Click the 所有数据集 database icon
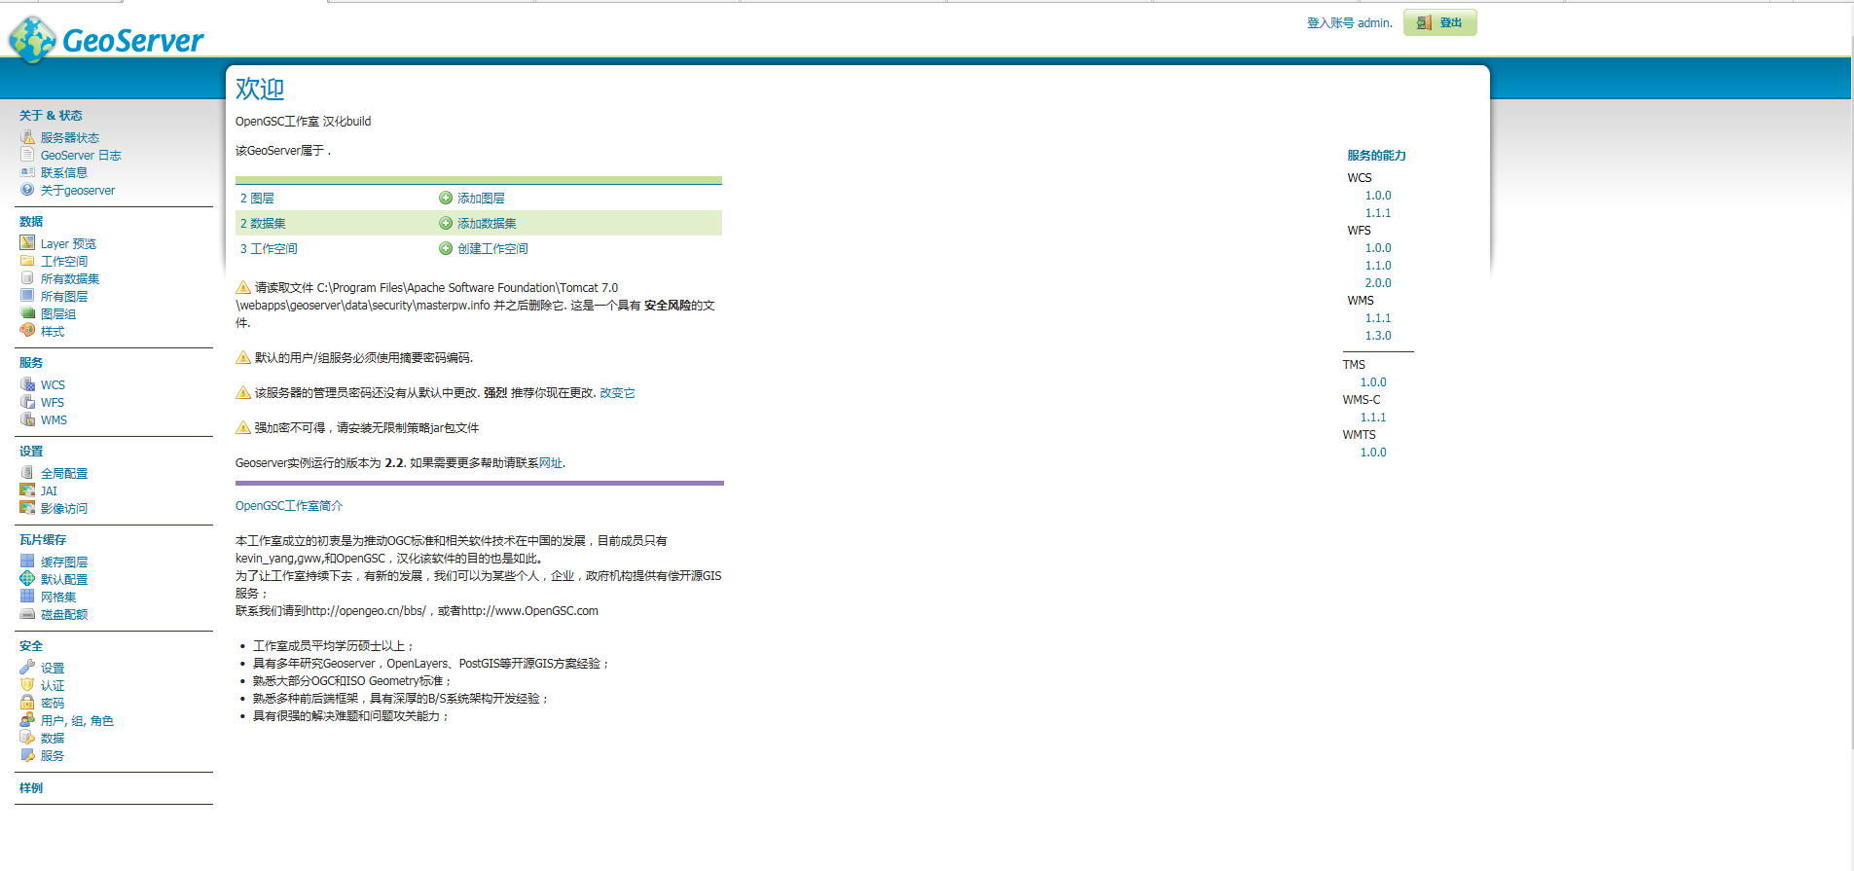This screenshot has width=1854, height=871. pos(27,278)
